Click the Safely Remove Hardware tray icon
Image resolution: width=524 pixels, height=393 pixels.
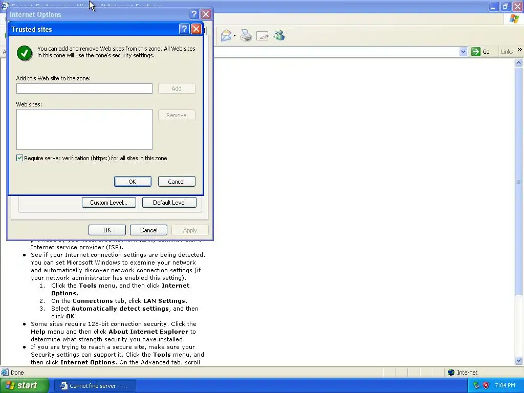(476, 385)
